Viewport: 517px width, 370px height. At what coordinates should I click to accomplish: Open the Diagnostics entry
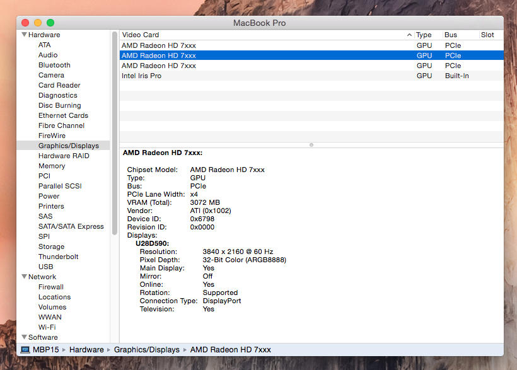click(58, 95)
